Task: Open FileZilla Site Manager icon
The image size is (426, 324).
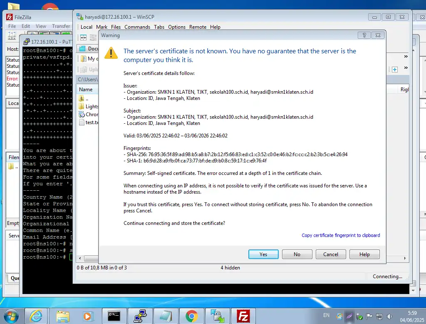Action: (x=12, y=36)
